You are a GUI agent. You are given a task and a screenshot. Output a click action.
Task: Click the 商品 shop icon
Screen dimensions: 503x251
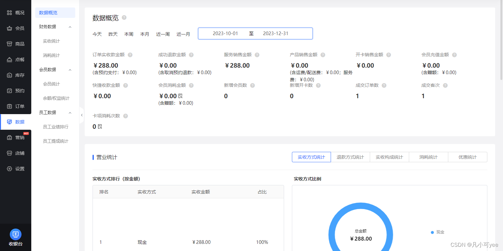(x=9, y=44)
